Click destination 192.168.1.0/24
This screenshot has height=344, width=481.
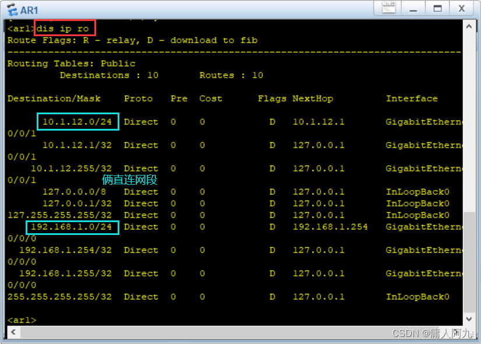(x=71, y=227)
